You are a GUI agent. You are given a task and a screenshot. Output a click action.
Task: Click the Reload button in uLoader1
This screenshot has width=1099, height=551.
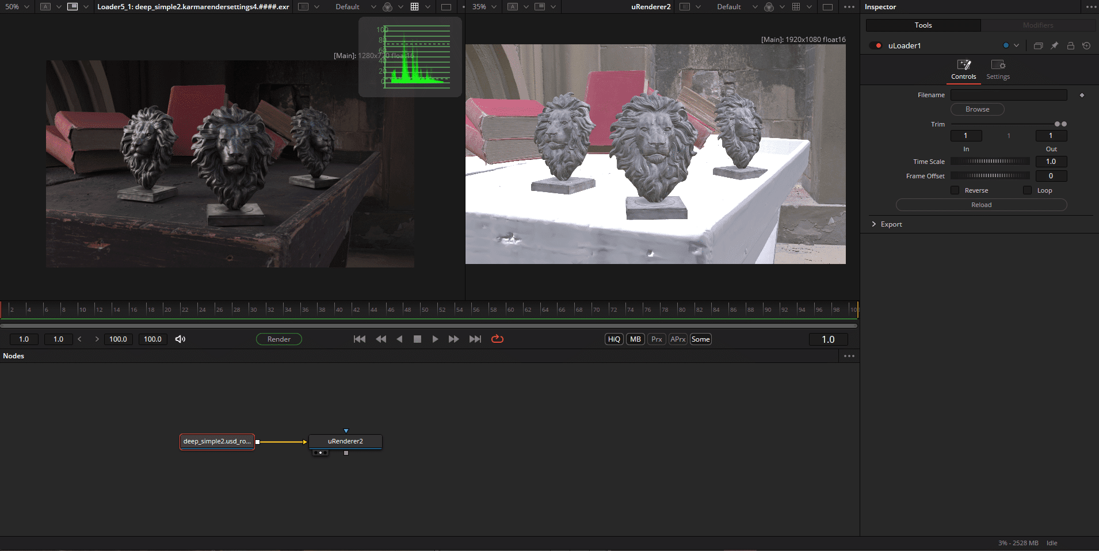coord(981,205)
